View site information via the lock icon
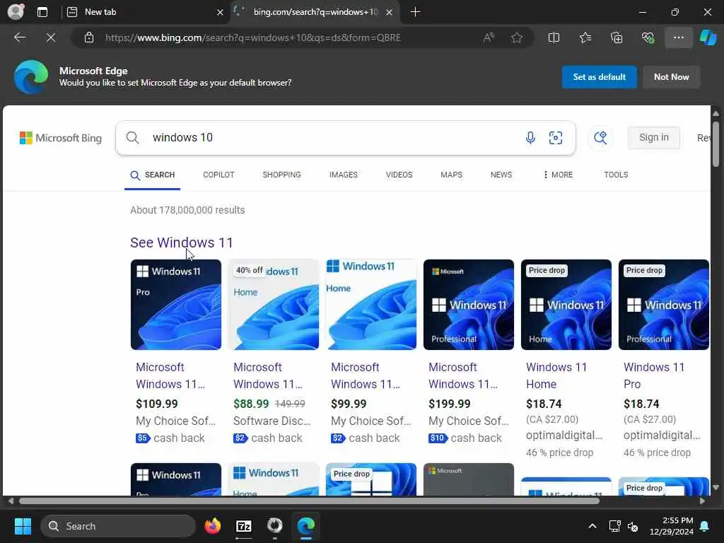Viewport: 724px width, 543px height. tap(89, 37)
